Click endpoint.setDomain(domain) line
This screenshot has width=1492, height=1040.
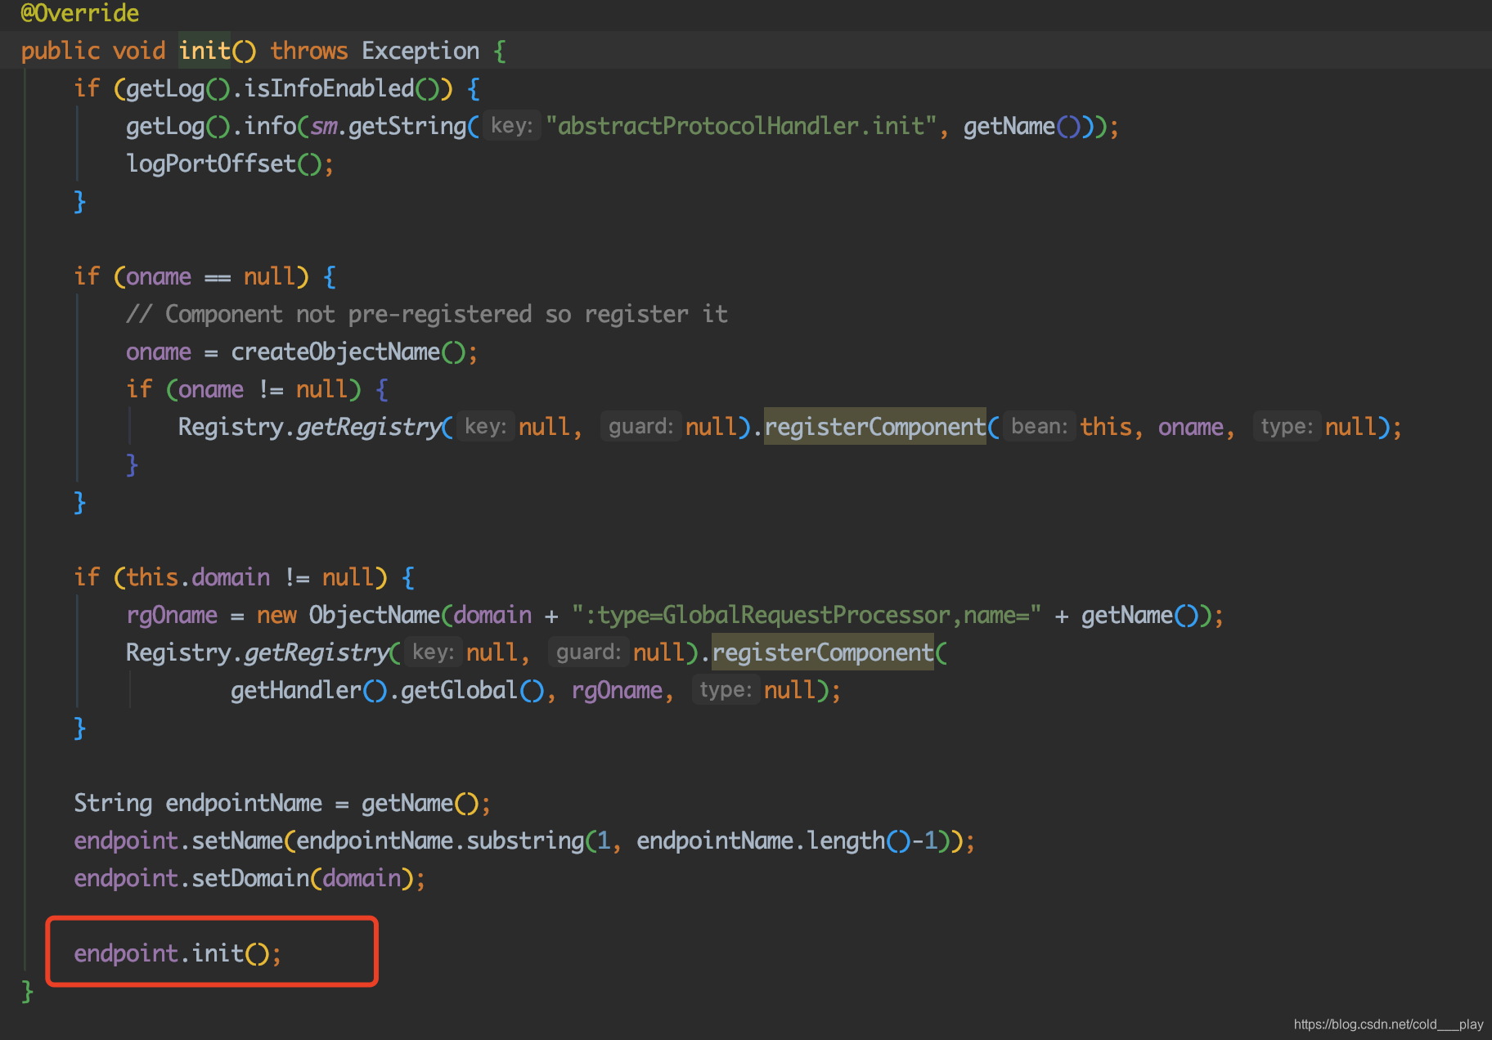pos(249,878)
